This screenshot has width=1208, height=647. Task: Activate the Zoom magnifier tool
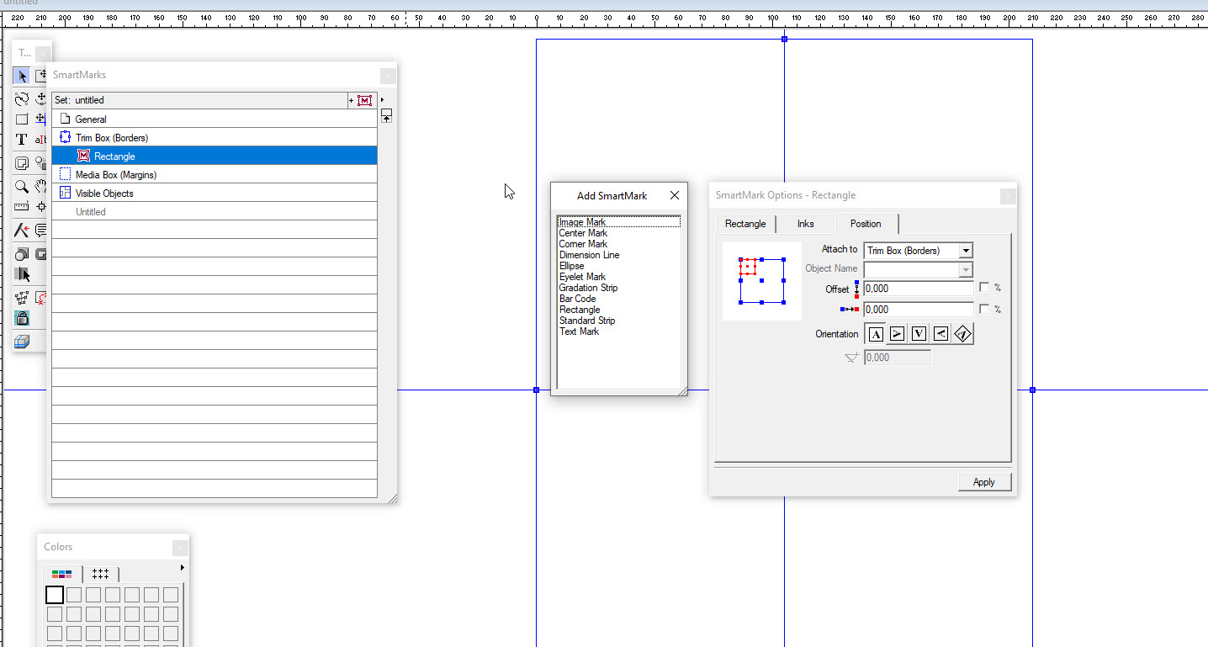point(22,187)
